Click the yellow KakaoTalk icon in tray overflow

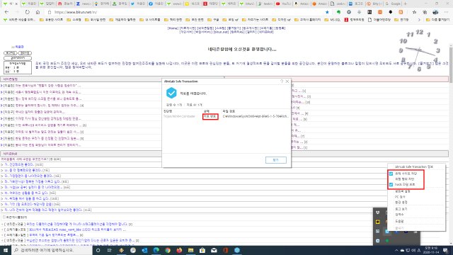click(x=378, y=222)
